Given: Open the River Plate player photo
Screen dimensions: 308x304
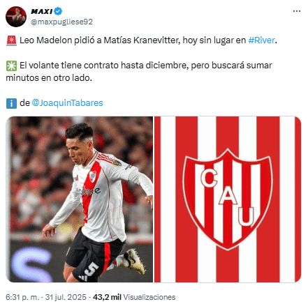Looking at the screenshot, I should pyautogui.click(x=80, y=199).
